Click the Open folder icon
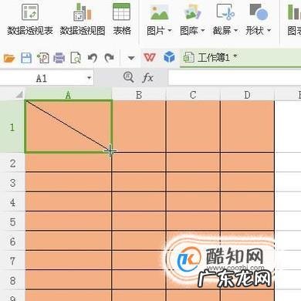Screen dimensions: 301x301 (x=9, y=58)
